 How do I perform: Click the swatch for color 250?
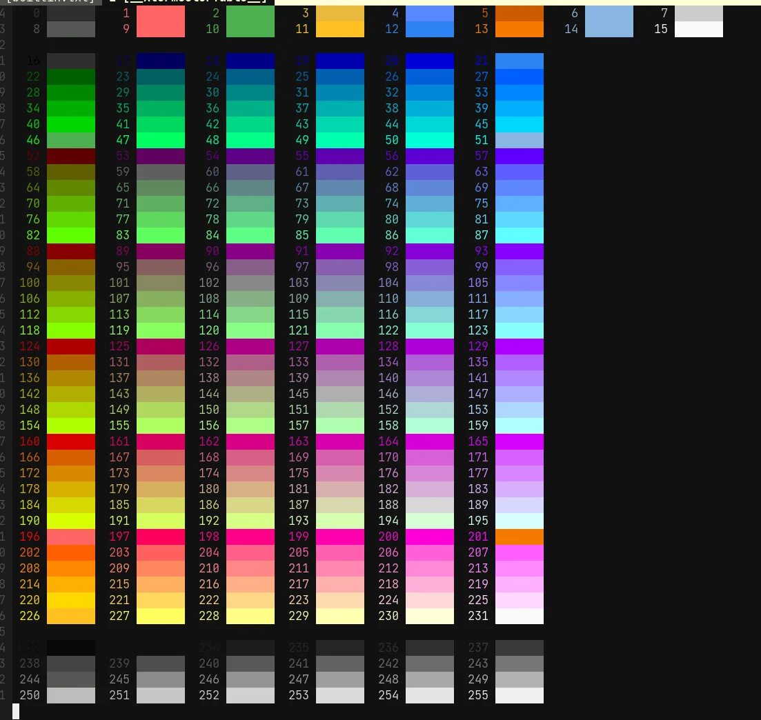[x=71, y=695]
